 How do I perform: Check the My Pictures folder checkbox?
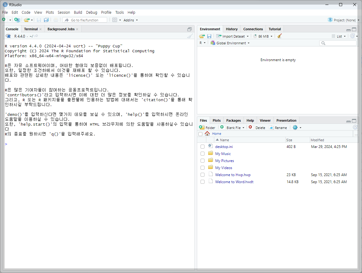(x=202, y=161)
